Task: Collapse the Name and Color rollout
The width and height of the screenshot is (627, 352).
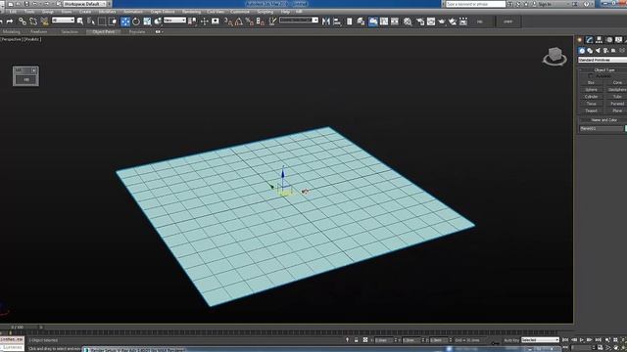Action: (603, 119)
